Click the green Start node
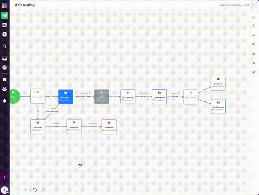This screenshot has height=195, width=259. [x=14, y=96]
